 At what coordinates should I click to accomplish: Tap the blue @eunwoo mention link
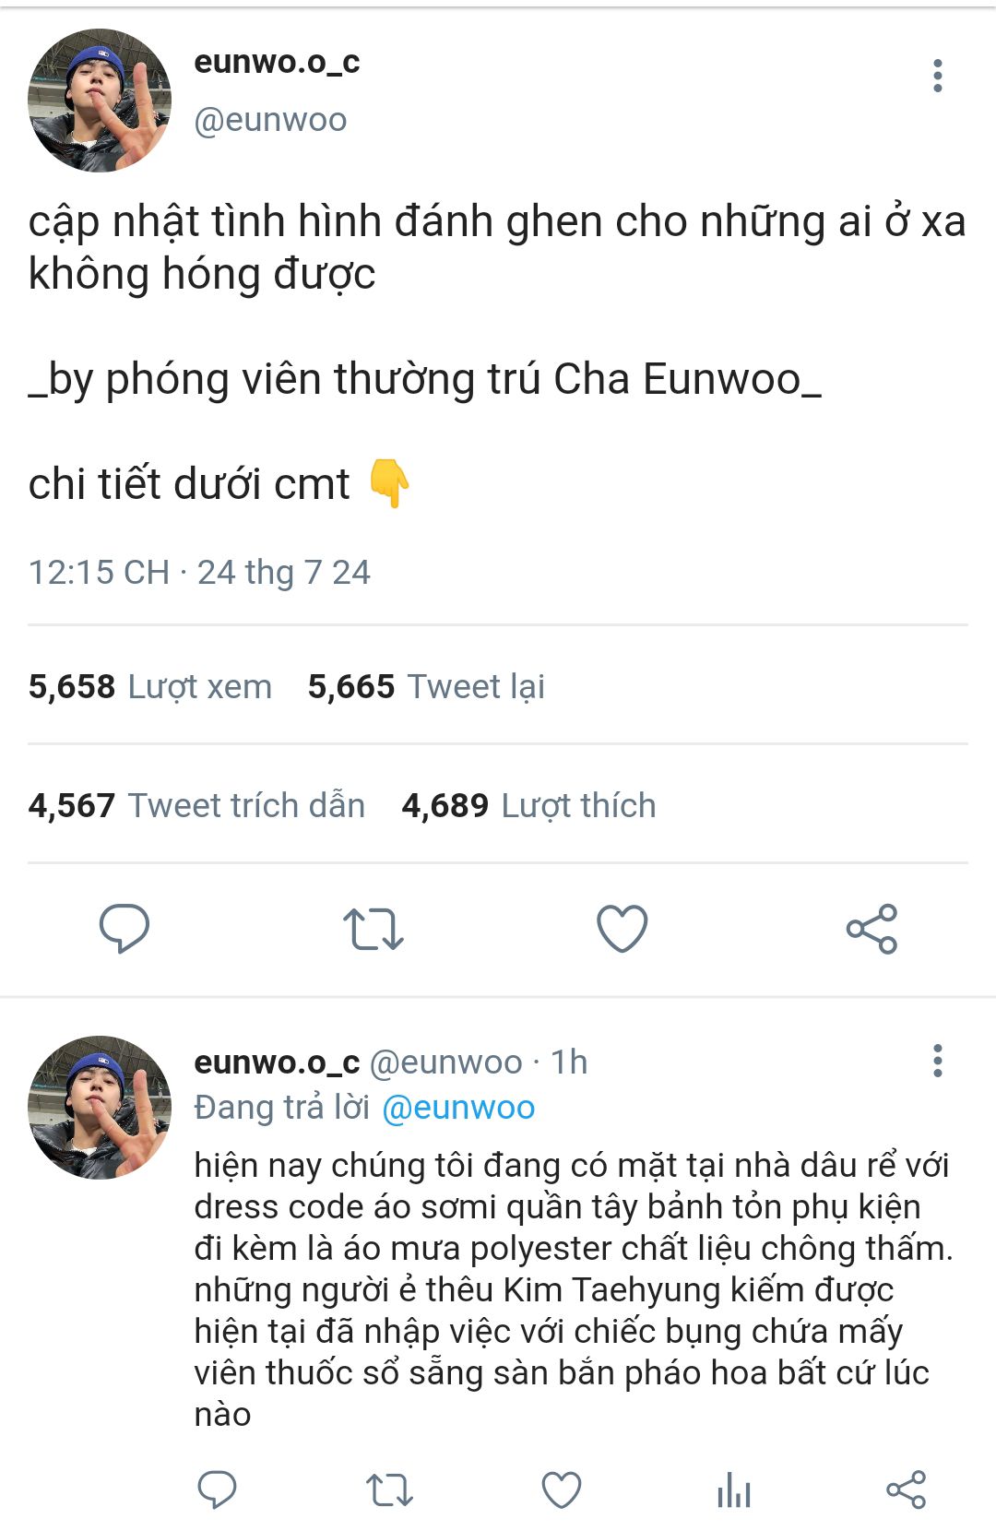point(458,1108)
